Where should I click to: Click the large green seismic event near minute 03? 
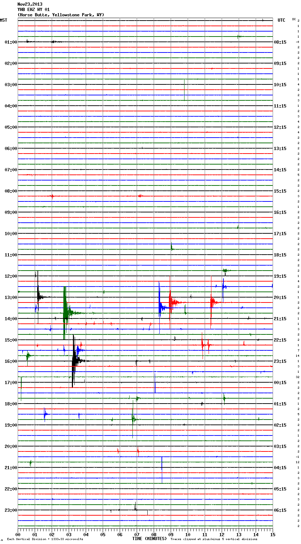(66, 313)
